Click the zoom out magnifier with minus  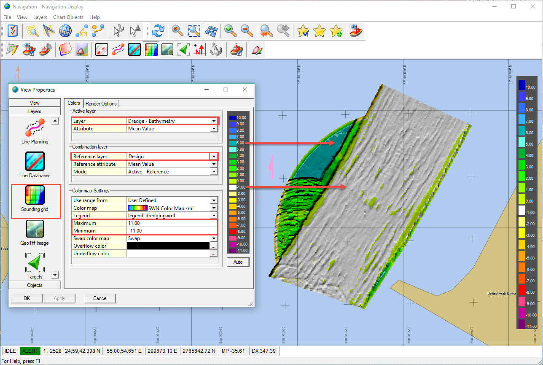pos(247,31)
